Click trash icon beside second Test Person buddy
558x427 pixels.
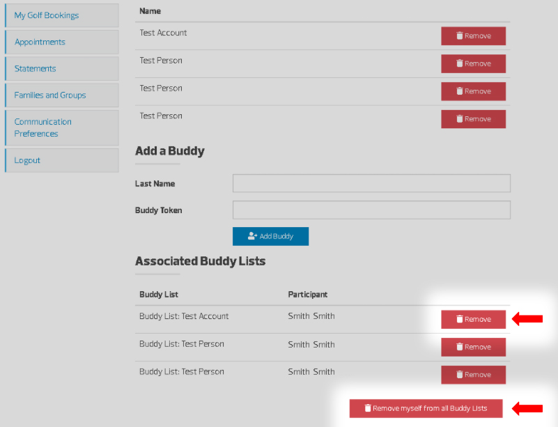click(x=460, y=91)
